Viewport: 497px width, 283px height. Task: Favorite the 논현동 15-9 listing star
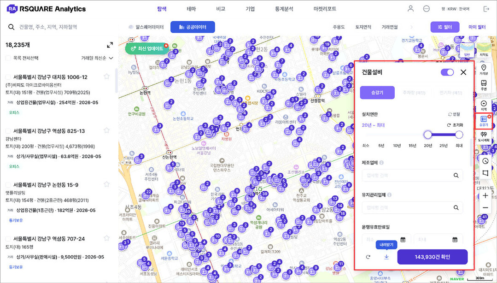pos(106,184)
